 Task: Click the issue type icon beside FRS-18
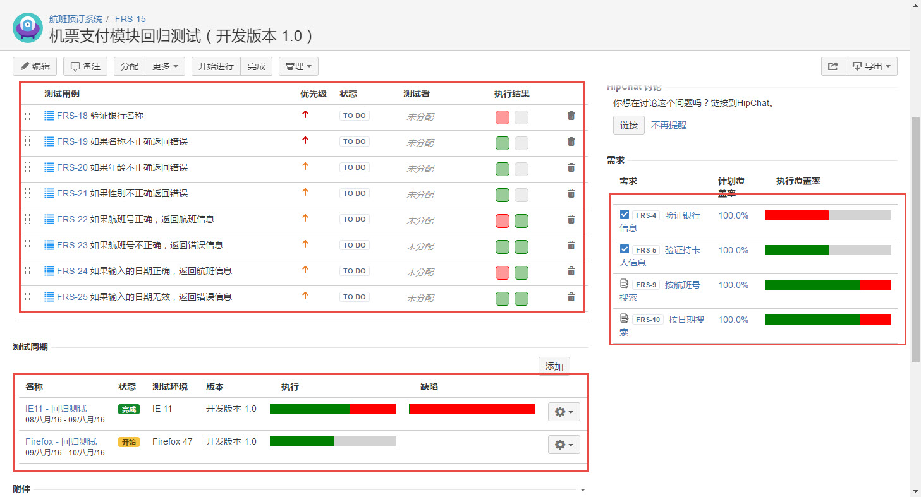[x=49, y=116]
